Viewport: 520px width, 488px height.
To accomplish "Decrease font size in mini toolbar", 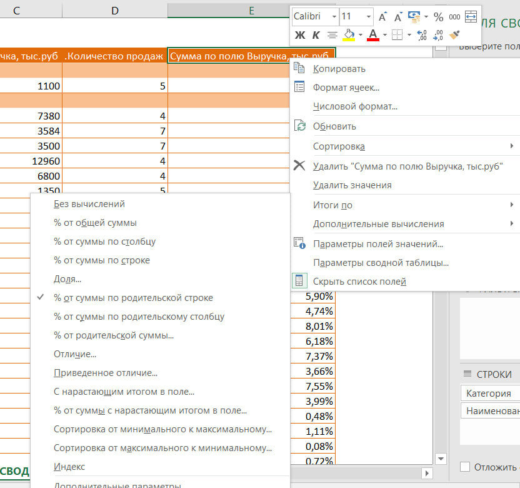I will (398, 17).
